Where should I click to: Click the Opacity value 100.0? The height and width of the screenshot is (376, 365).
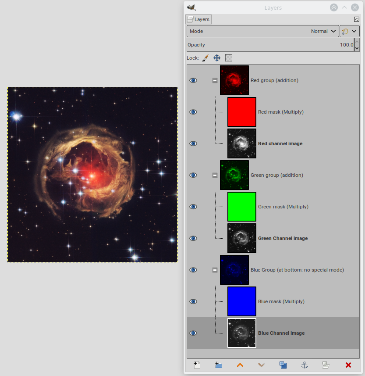pyautogui.click(x=347, y=45)
